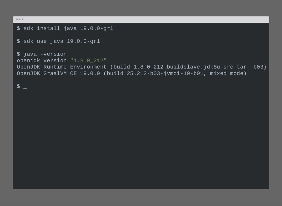Click the dollar prompt before 'sdk use'
Screen dimensions: 282x206
click(18, 41)
